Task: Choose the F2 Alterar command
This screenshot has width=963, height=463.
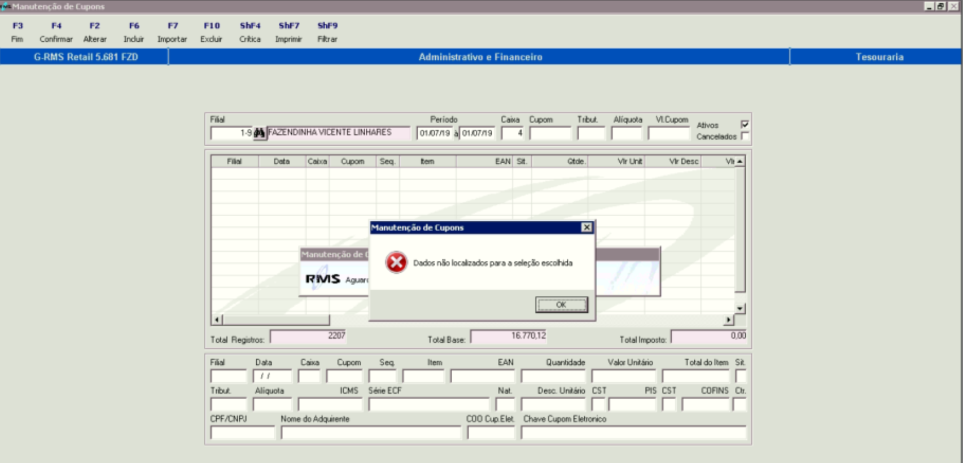Action: [95, 32]
